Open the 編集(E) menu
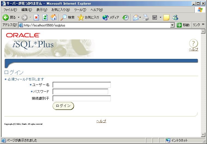207x144 pixels. (27, 10)
